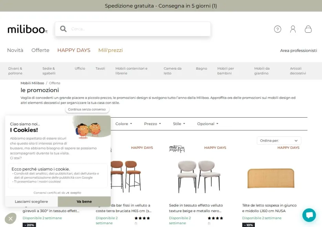Open Mobili da giardino category

tap(262, 71)
